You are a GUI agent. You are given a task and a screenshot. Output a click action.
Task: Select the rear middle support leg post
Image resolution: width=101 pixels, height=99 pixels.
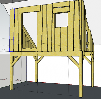[x=36, y=69]
